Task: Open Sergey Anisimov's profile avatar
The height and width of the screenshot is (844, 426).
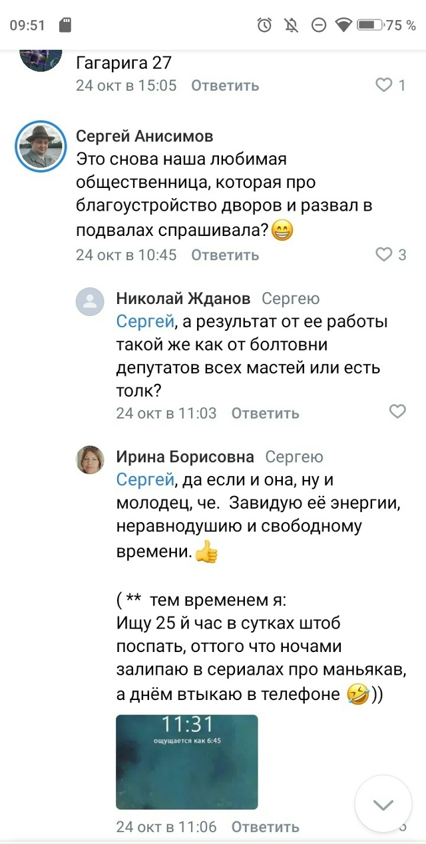Action: (40, 146)
